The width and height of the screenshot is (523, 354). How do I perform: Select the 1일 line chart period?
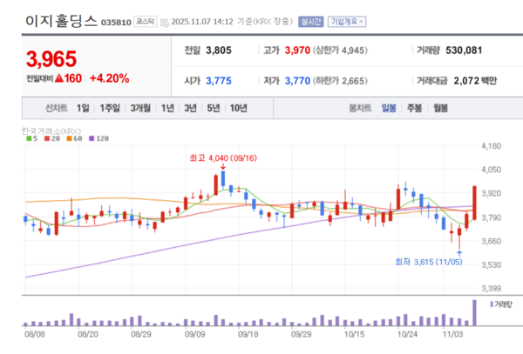click(x=83, y=109)
